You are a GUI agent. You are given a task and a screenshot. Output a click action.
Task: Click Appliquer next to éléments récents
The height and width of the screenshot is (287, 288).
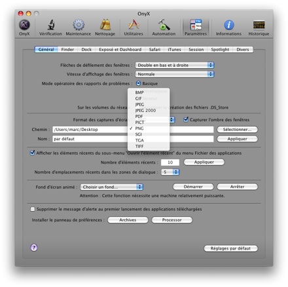point(204,162)
